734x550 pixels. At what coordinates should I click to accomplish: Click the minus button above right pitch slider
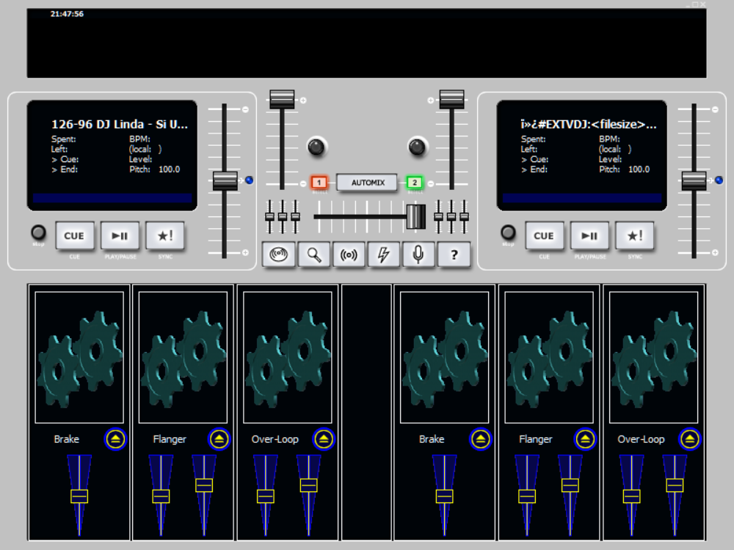click(x=715, y=109)
